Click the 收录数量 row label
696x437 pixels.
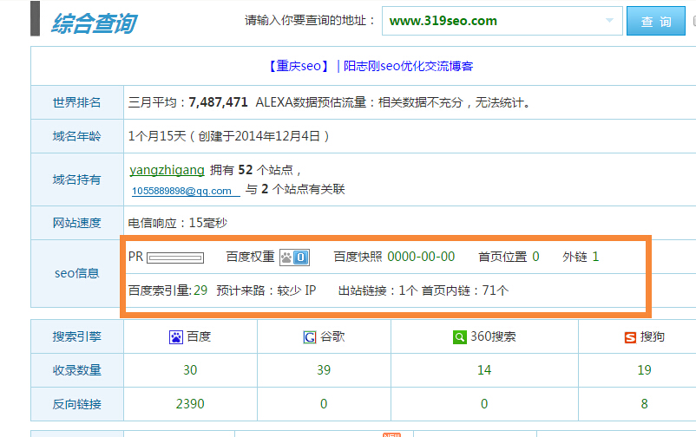point(76,370)
